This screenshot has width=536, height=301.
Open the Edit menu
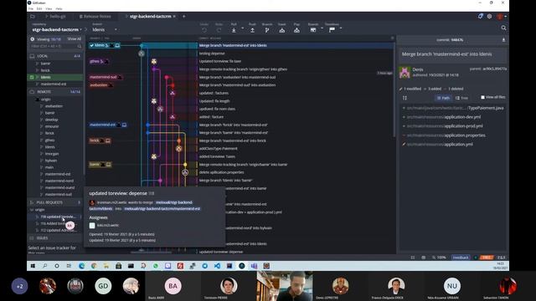(39, 8)
